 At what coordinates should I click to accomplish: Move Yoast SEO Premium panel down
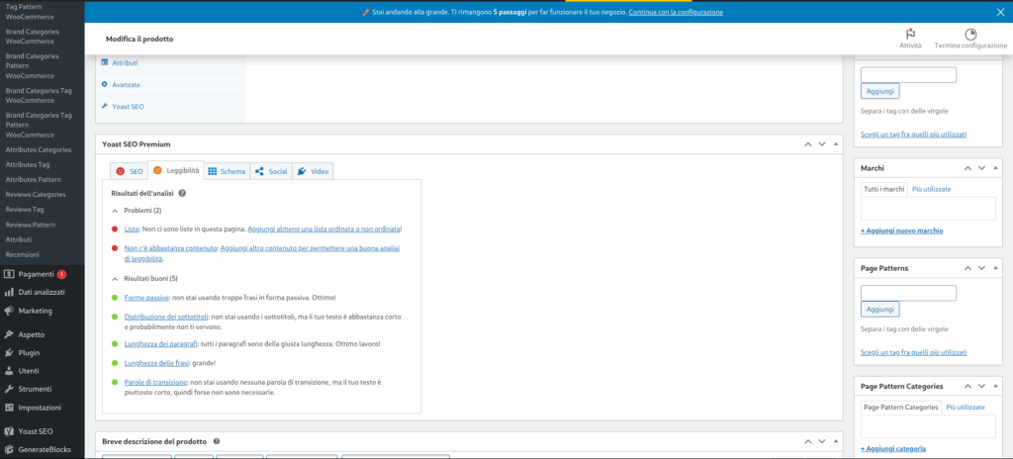click(x=822, y=144)
